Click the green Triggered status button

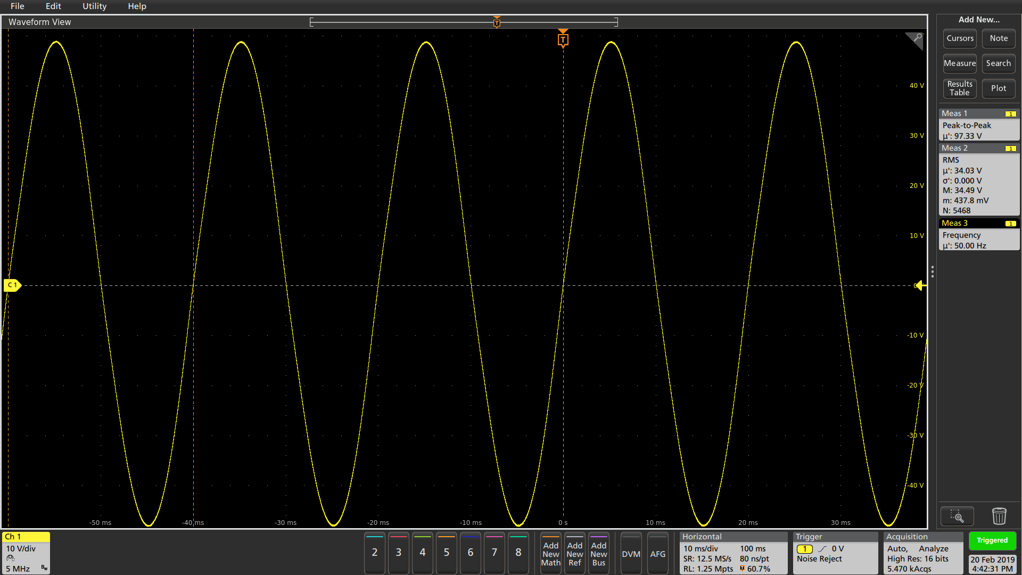tap(992, 540)
